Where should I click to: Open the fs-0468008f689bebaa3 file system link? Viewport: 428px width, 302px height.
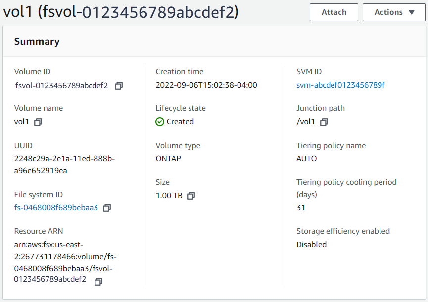pos(56,207)
